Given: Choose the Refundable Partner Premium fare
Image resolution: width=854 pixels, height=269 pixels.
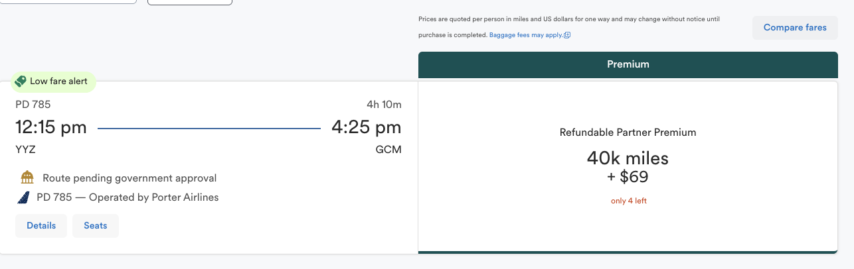Looking at the screenshot, I should 628,133.
